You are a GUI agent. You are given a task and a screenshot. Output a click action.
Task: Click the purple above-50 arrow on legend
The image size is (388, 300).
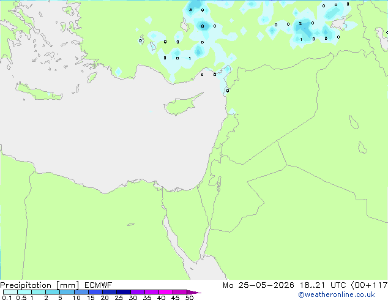pos(194,292)
